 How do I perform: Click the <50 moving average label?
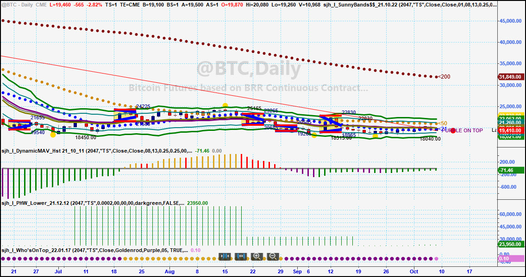442,123
